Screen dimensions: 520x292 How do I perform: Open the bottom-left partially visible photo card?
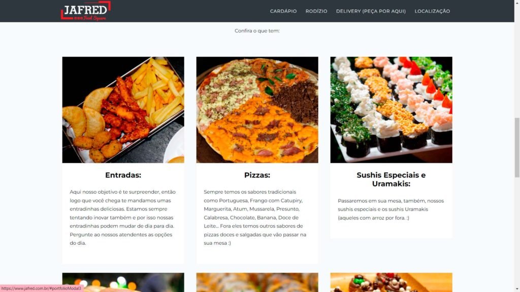coord(123,282)
